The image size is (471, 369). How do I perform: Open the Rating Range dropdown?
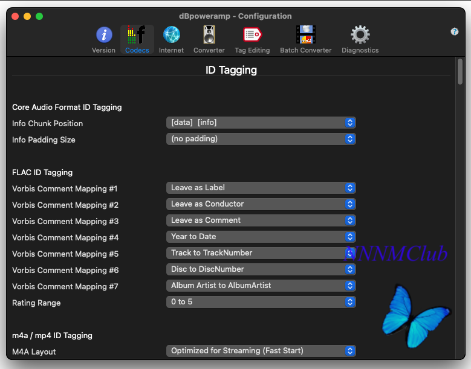tap(261, 302)
